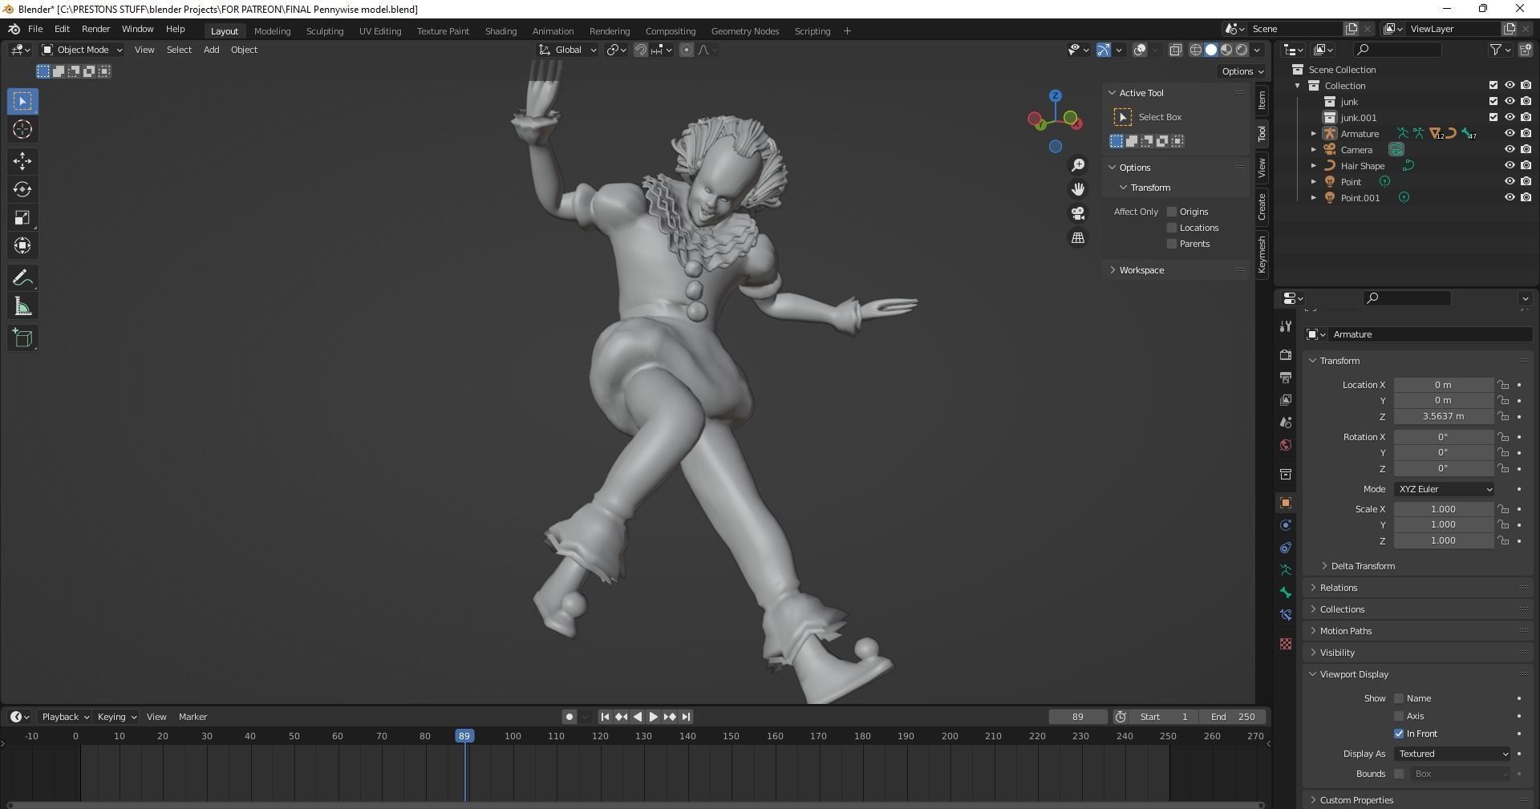Screen dimensions: 1540x809
Task: Open rotation Mode XYZ Euler dropdown
Action: [x=1444, y=489]
